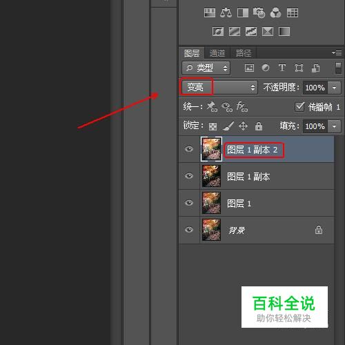Lock transparent pixels (checkerboard icon)
This screenshot has width=345, height=345.
click(x=213, y=126)
